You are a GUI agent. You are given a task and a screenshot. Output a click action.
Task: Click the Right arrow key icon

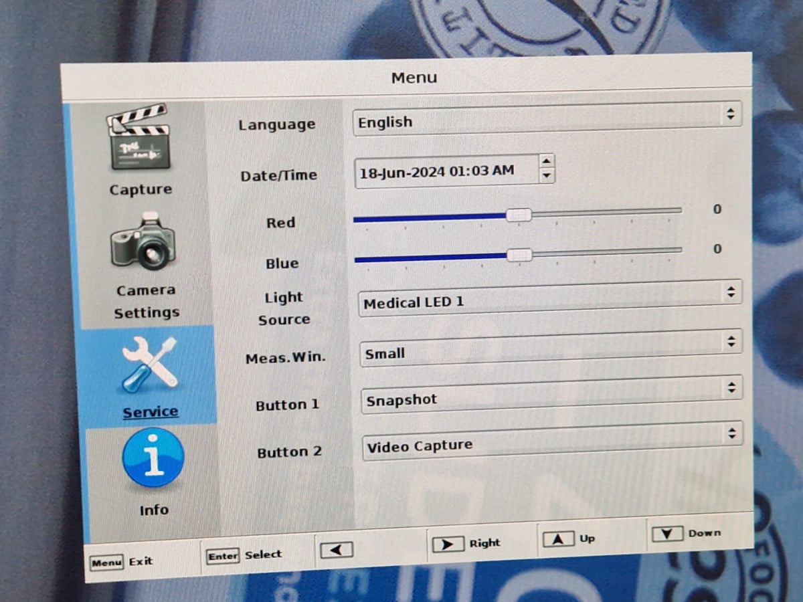tap(448, 544)
